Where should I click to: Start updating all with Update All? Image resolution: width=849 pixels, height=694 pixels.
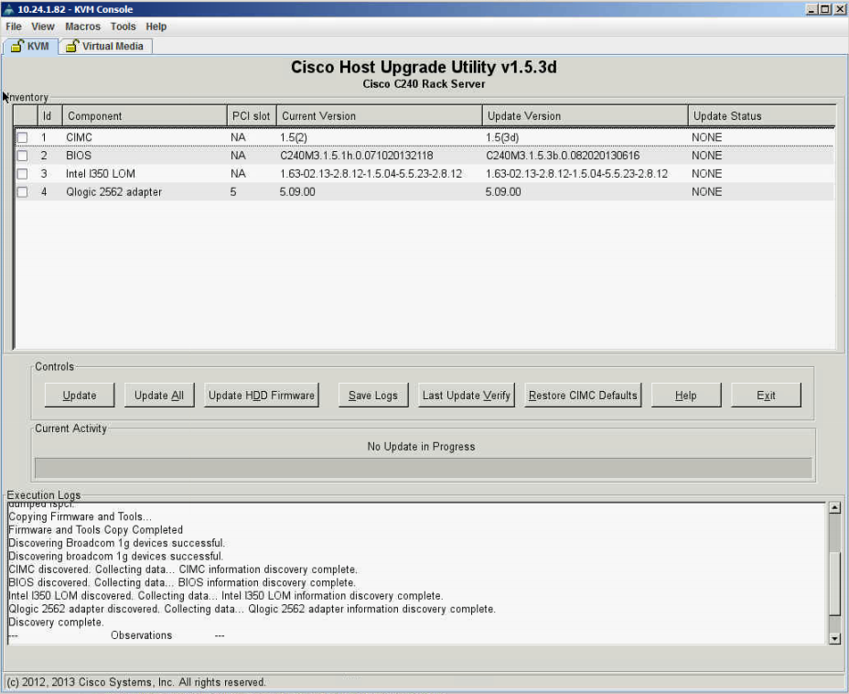[159, 396]
